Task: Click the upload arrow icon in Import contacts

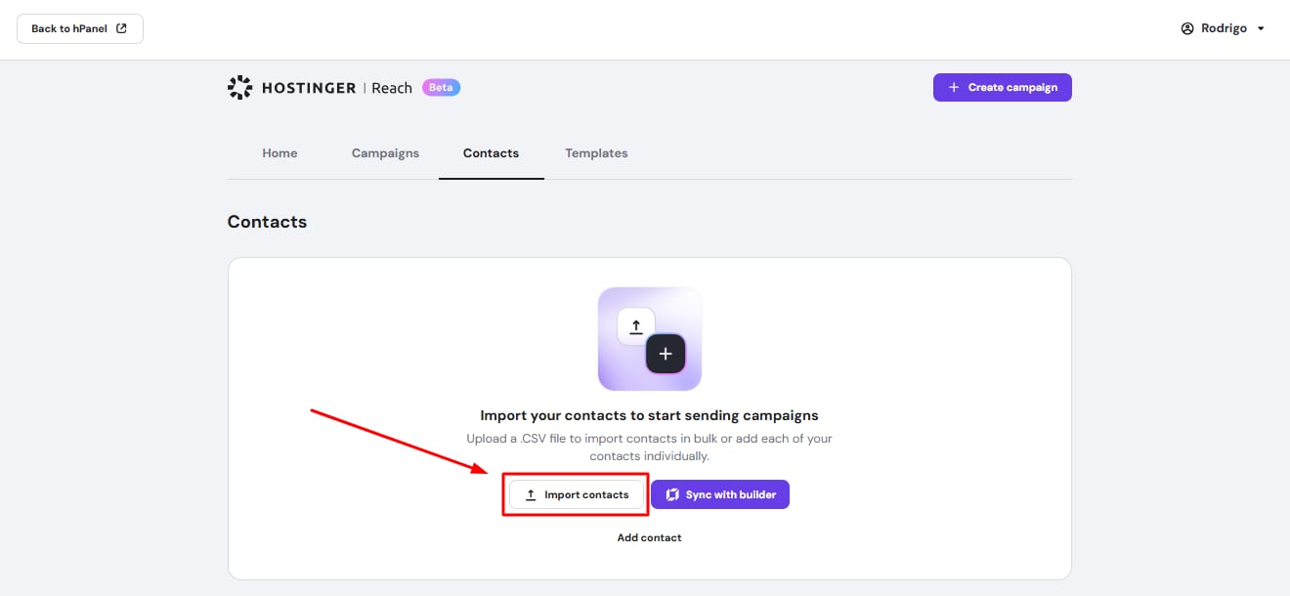Action: [x=531, y=495]
